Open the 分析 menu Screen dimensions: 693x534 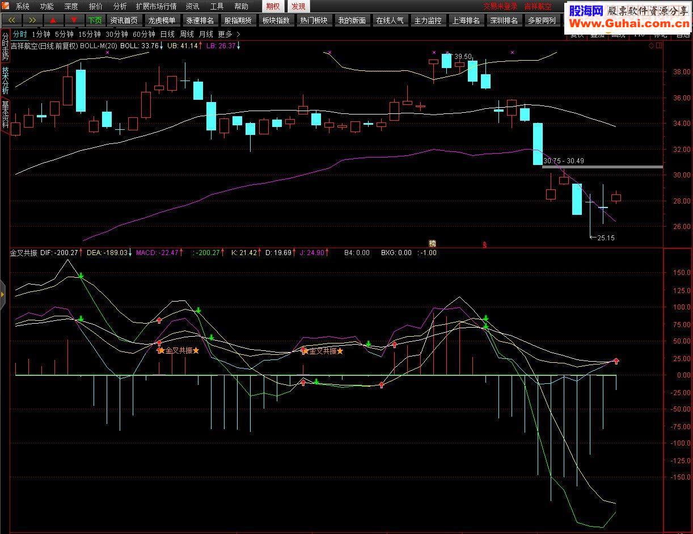[x=120, y=6]
